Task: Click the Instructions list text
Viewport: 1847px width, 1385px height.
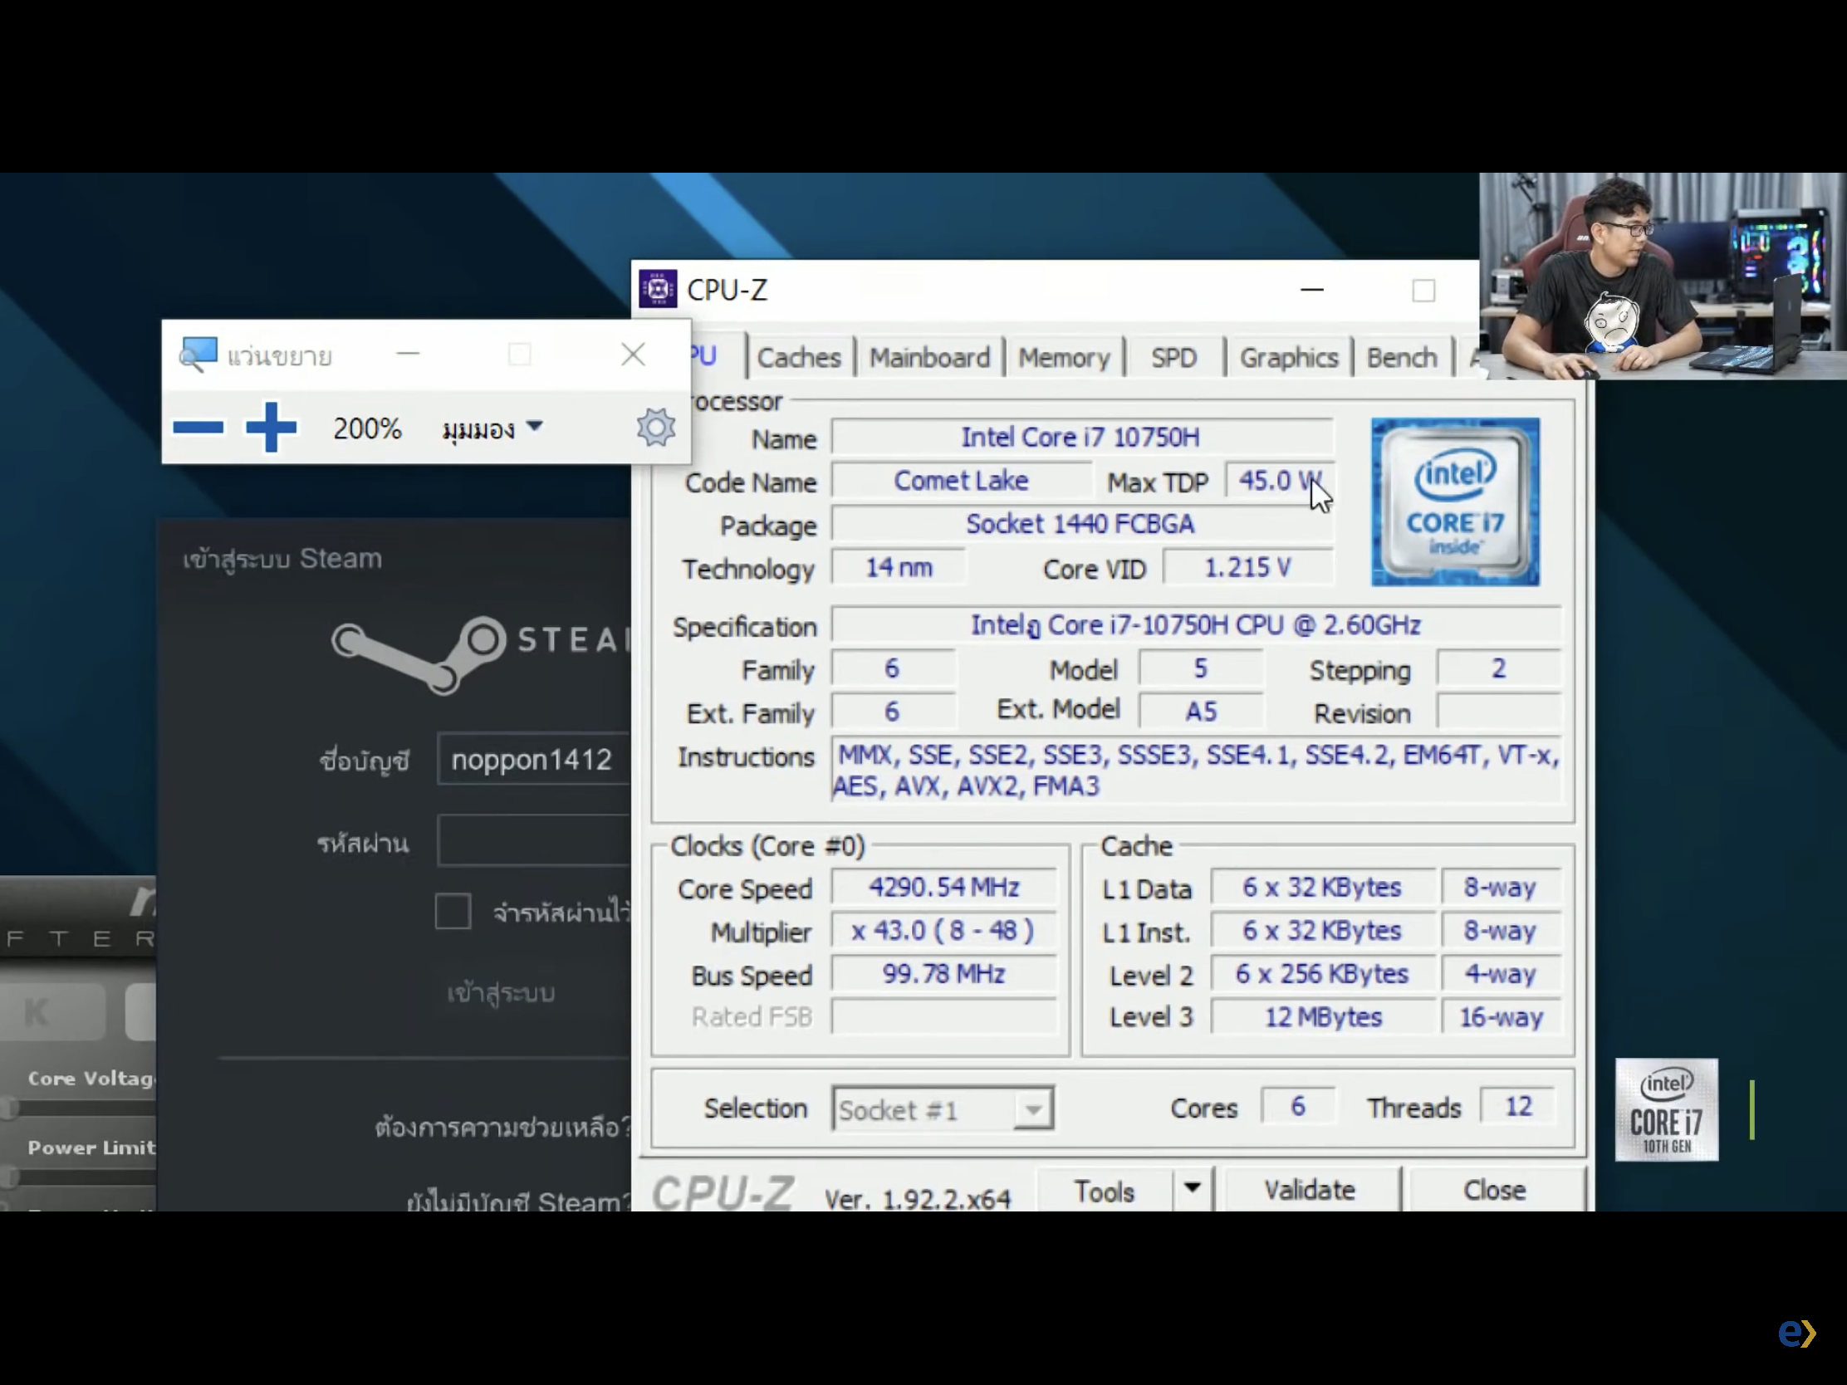Action: coord(1196,771)
